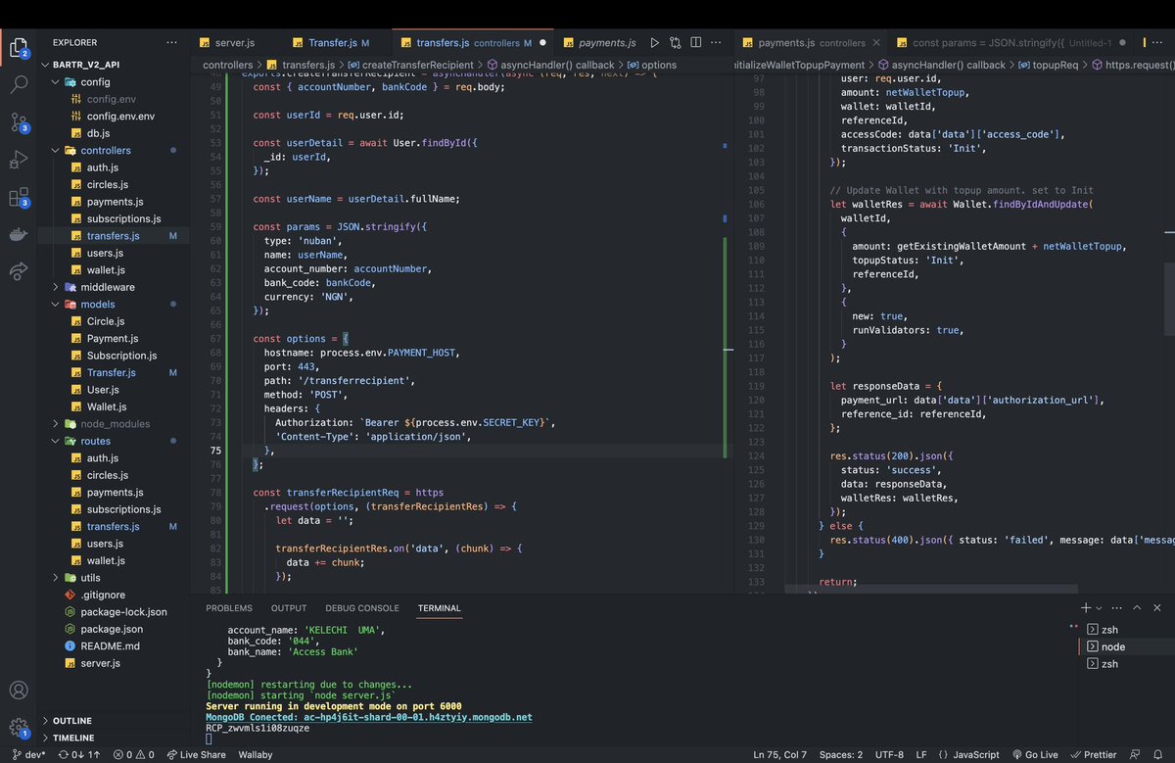
Task: Expand the utils folder
Action: pyautogui.click(x=90, y=578)
